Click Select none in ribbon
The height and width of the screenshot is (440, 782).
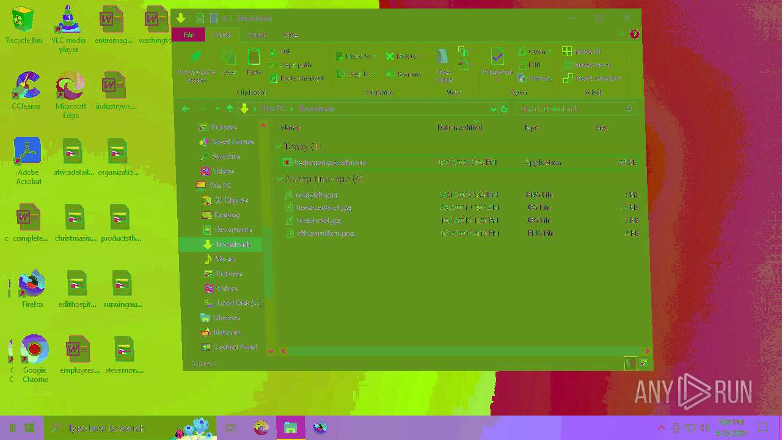586,65
